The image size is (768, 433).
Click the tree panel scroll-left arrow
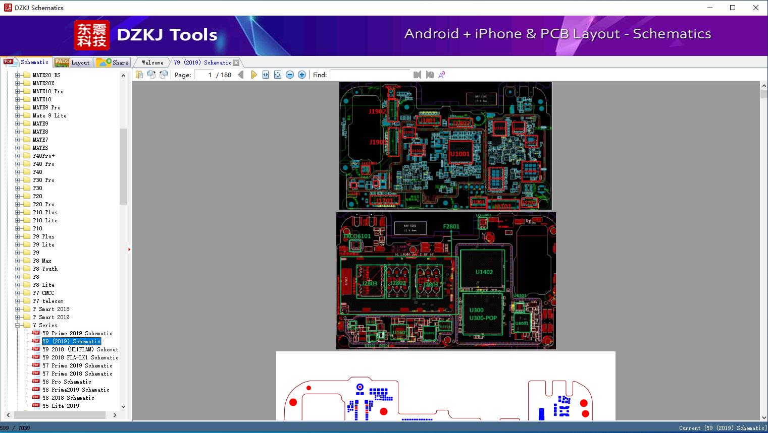click(8, 415)
